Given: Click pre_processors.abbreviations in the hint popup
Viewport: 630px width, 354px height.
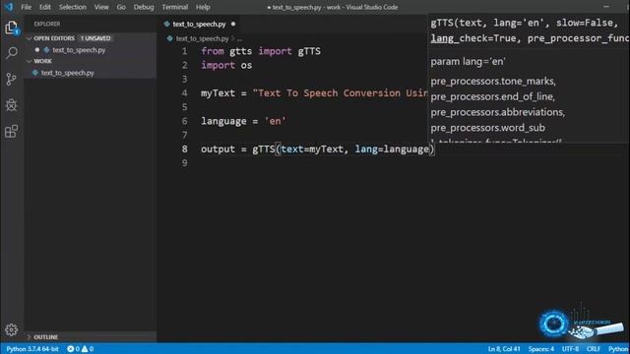Looking at the screenshot, I should point(498,112).
